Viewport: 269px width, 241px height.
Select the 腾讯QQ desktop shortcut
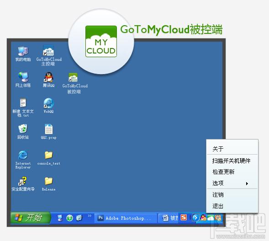tap(49, 80)
